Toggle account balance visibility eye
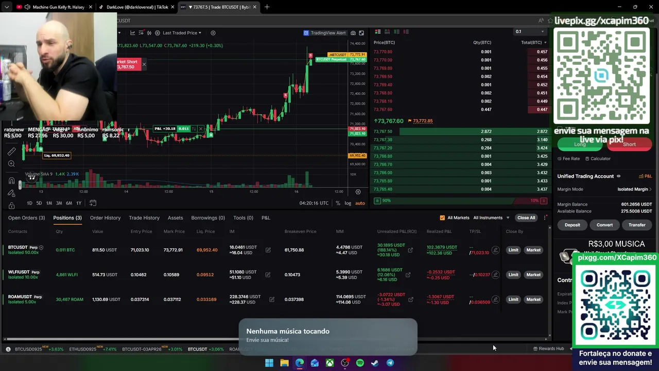 coord(618,176)
